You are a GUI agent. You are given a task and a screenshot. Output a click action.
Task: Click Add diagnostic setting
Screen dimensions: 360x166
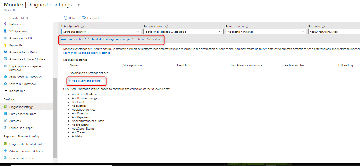(x=84, y=81)
